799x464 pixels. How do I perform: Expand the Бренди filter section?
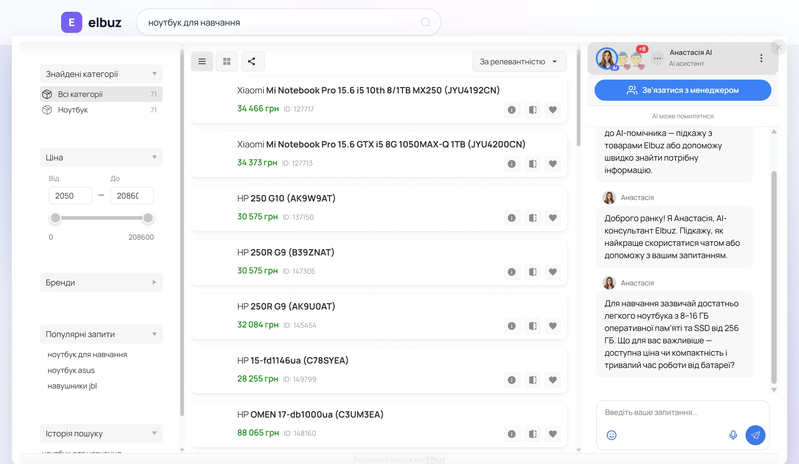click(x=101, y=282)
